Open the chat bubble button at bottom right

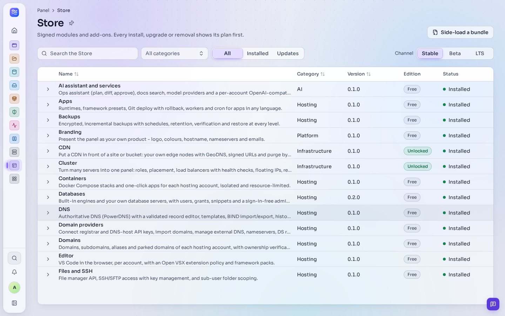coord(493,304)
